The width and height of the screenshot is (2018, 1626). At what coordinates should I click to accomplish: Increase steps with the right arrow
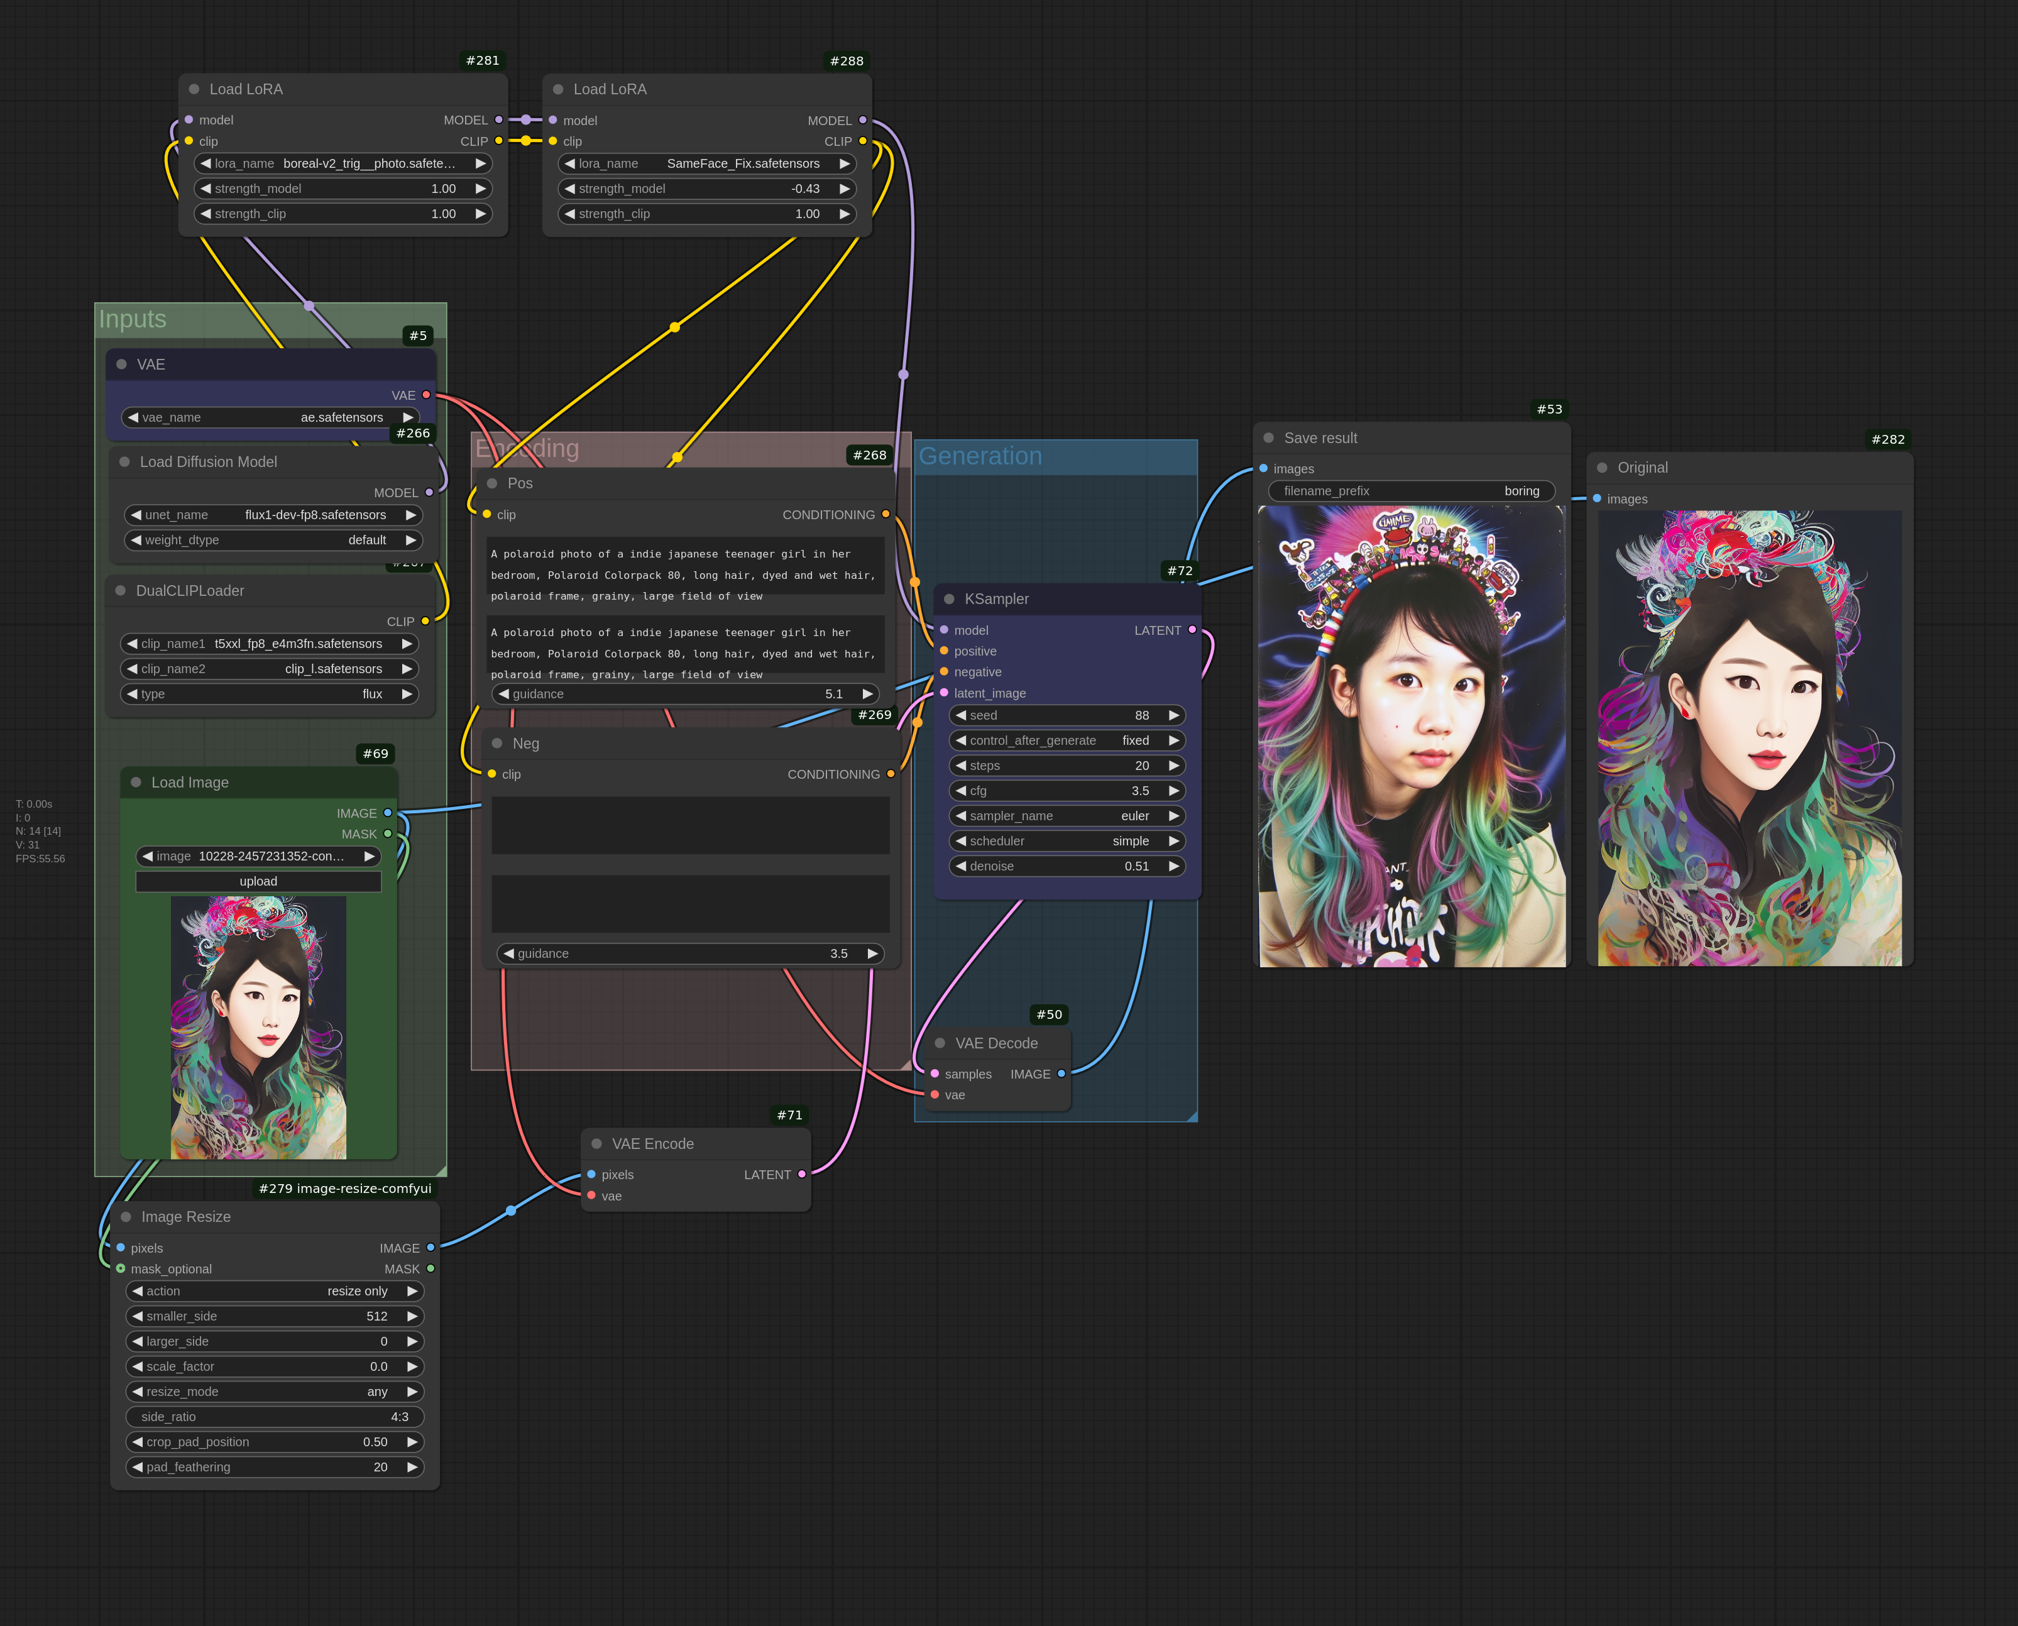1173,766
